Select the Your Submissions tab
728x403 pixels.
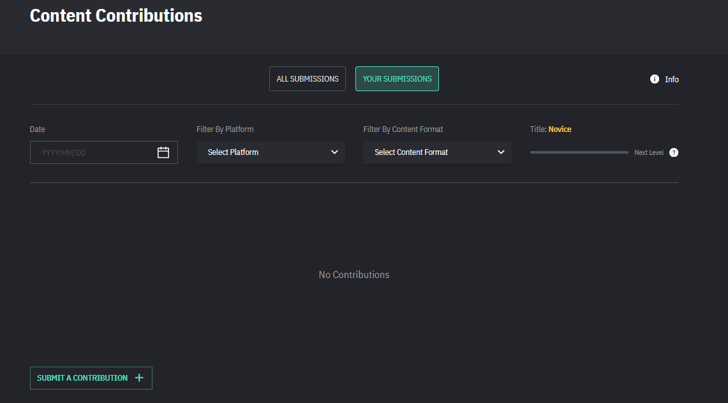(x=397, y=79)
